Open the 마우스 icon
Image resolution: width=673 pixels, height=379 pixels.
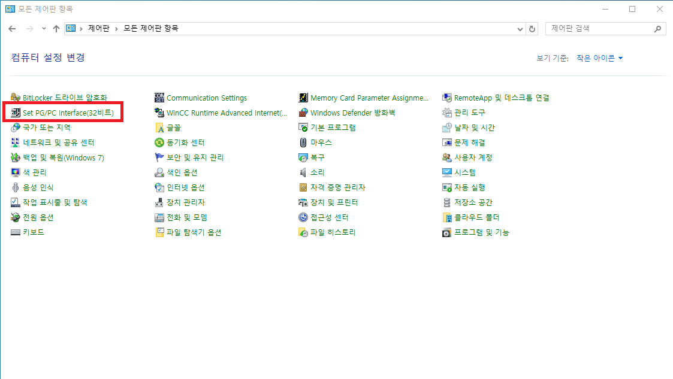pyautogui.click(x=303, y=142)
